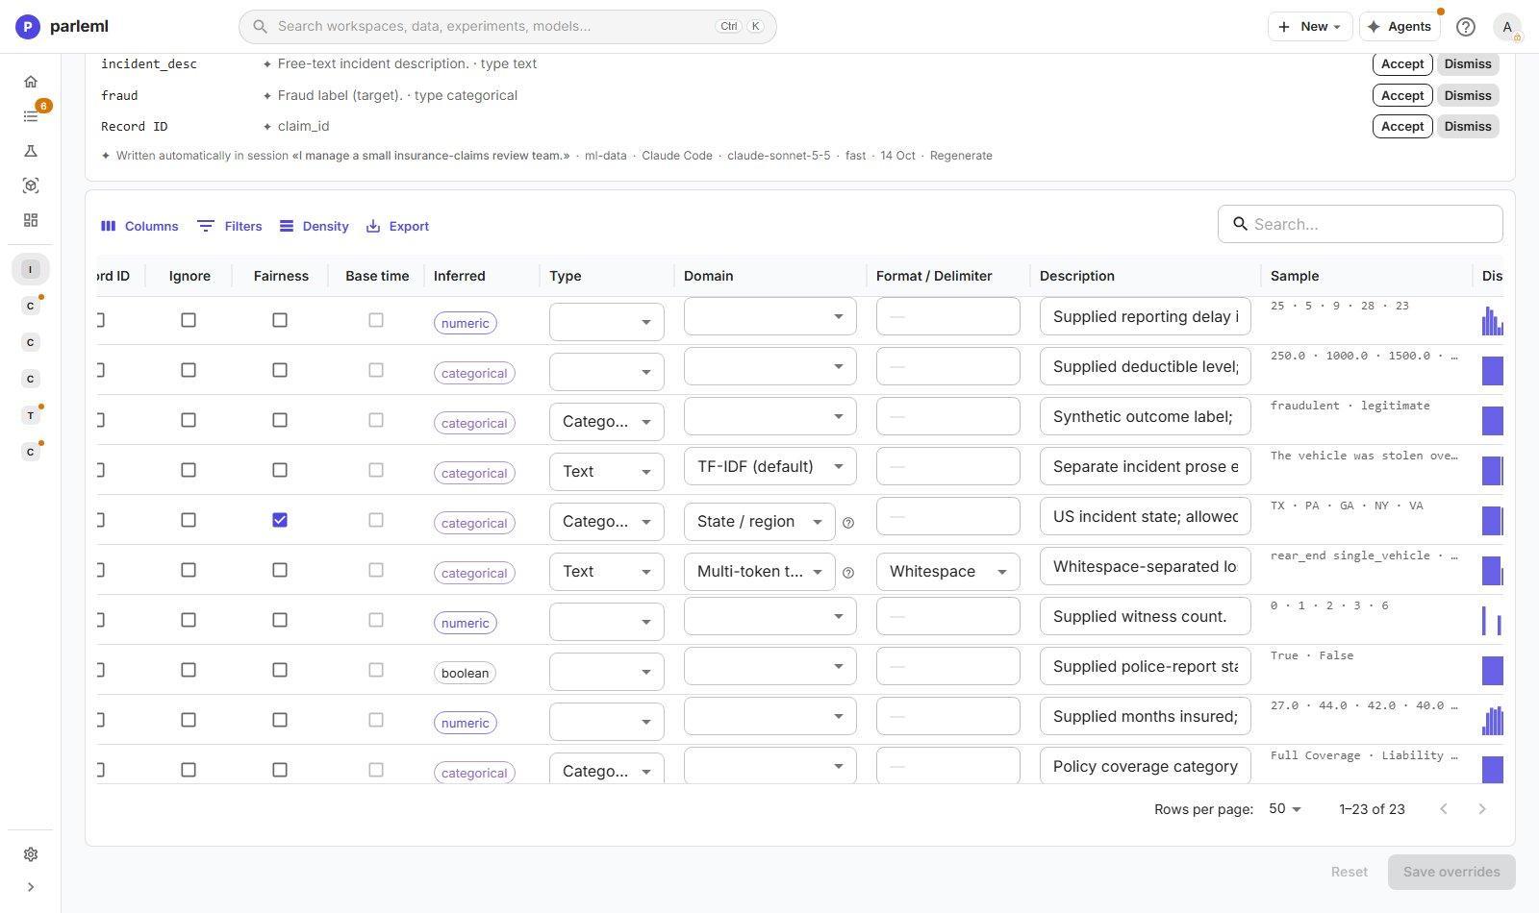The height and width of the screenshot is (913, 1539).
Task: Select the workspace item labeled I
Action: coord(31,269)
